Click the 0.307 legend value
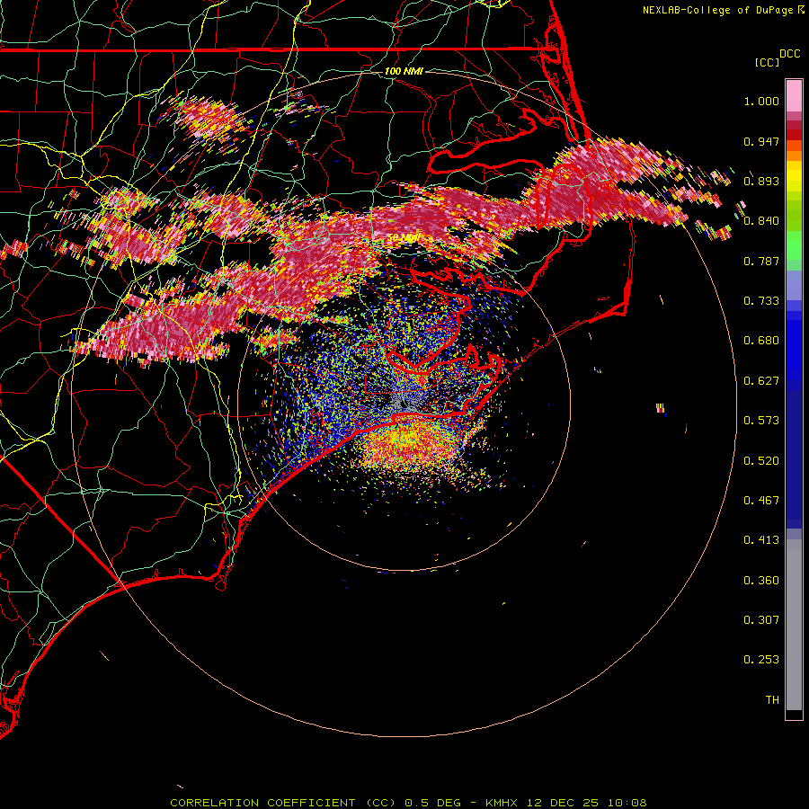Viewport: 809px width, 809px height. pos(761,620)
